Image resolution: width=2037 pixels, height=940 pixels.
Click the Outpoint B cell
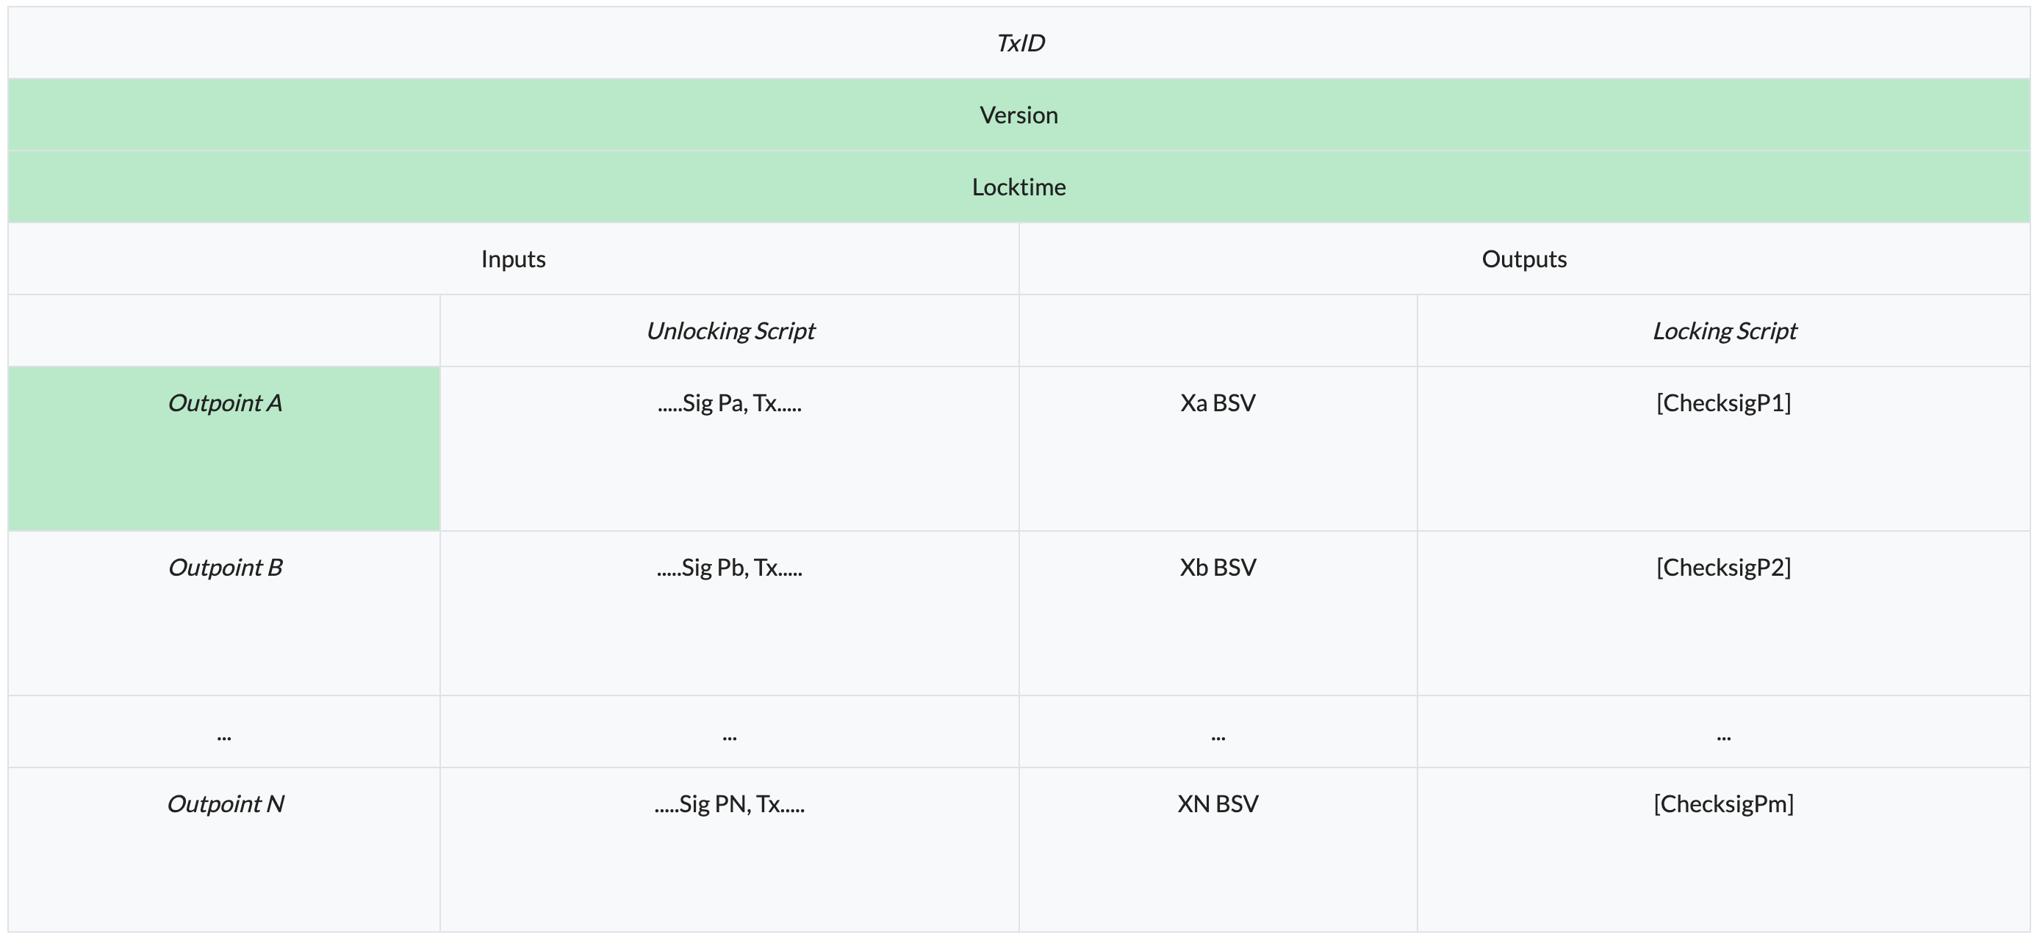(225, 568)
